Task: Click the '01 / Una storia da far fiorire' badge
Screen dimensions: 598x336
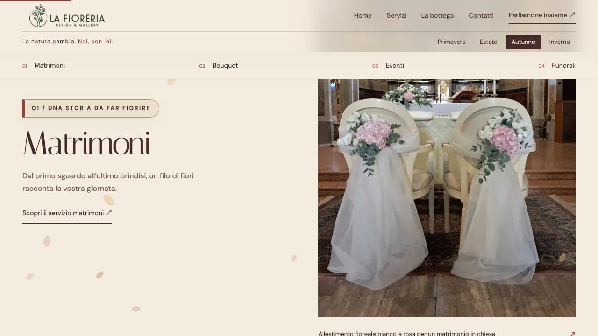Action: [x=91, y=108]
